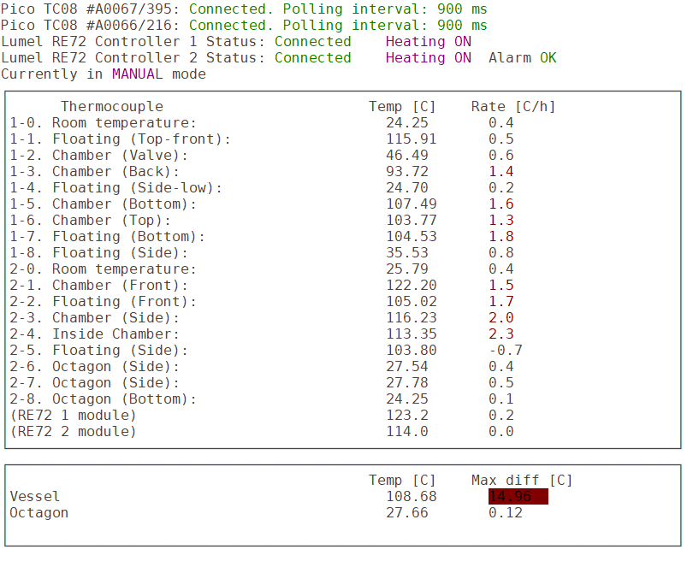
Task: Click the Alarm OK status text
Action: click(522, 58)
